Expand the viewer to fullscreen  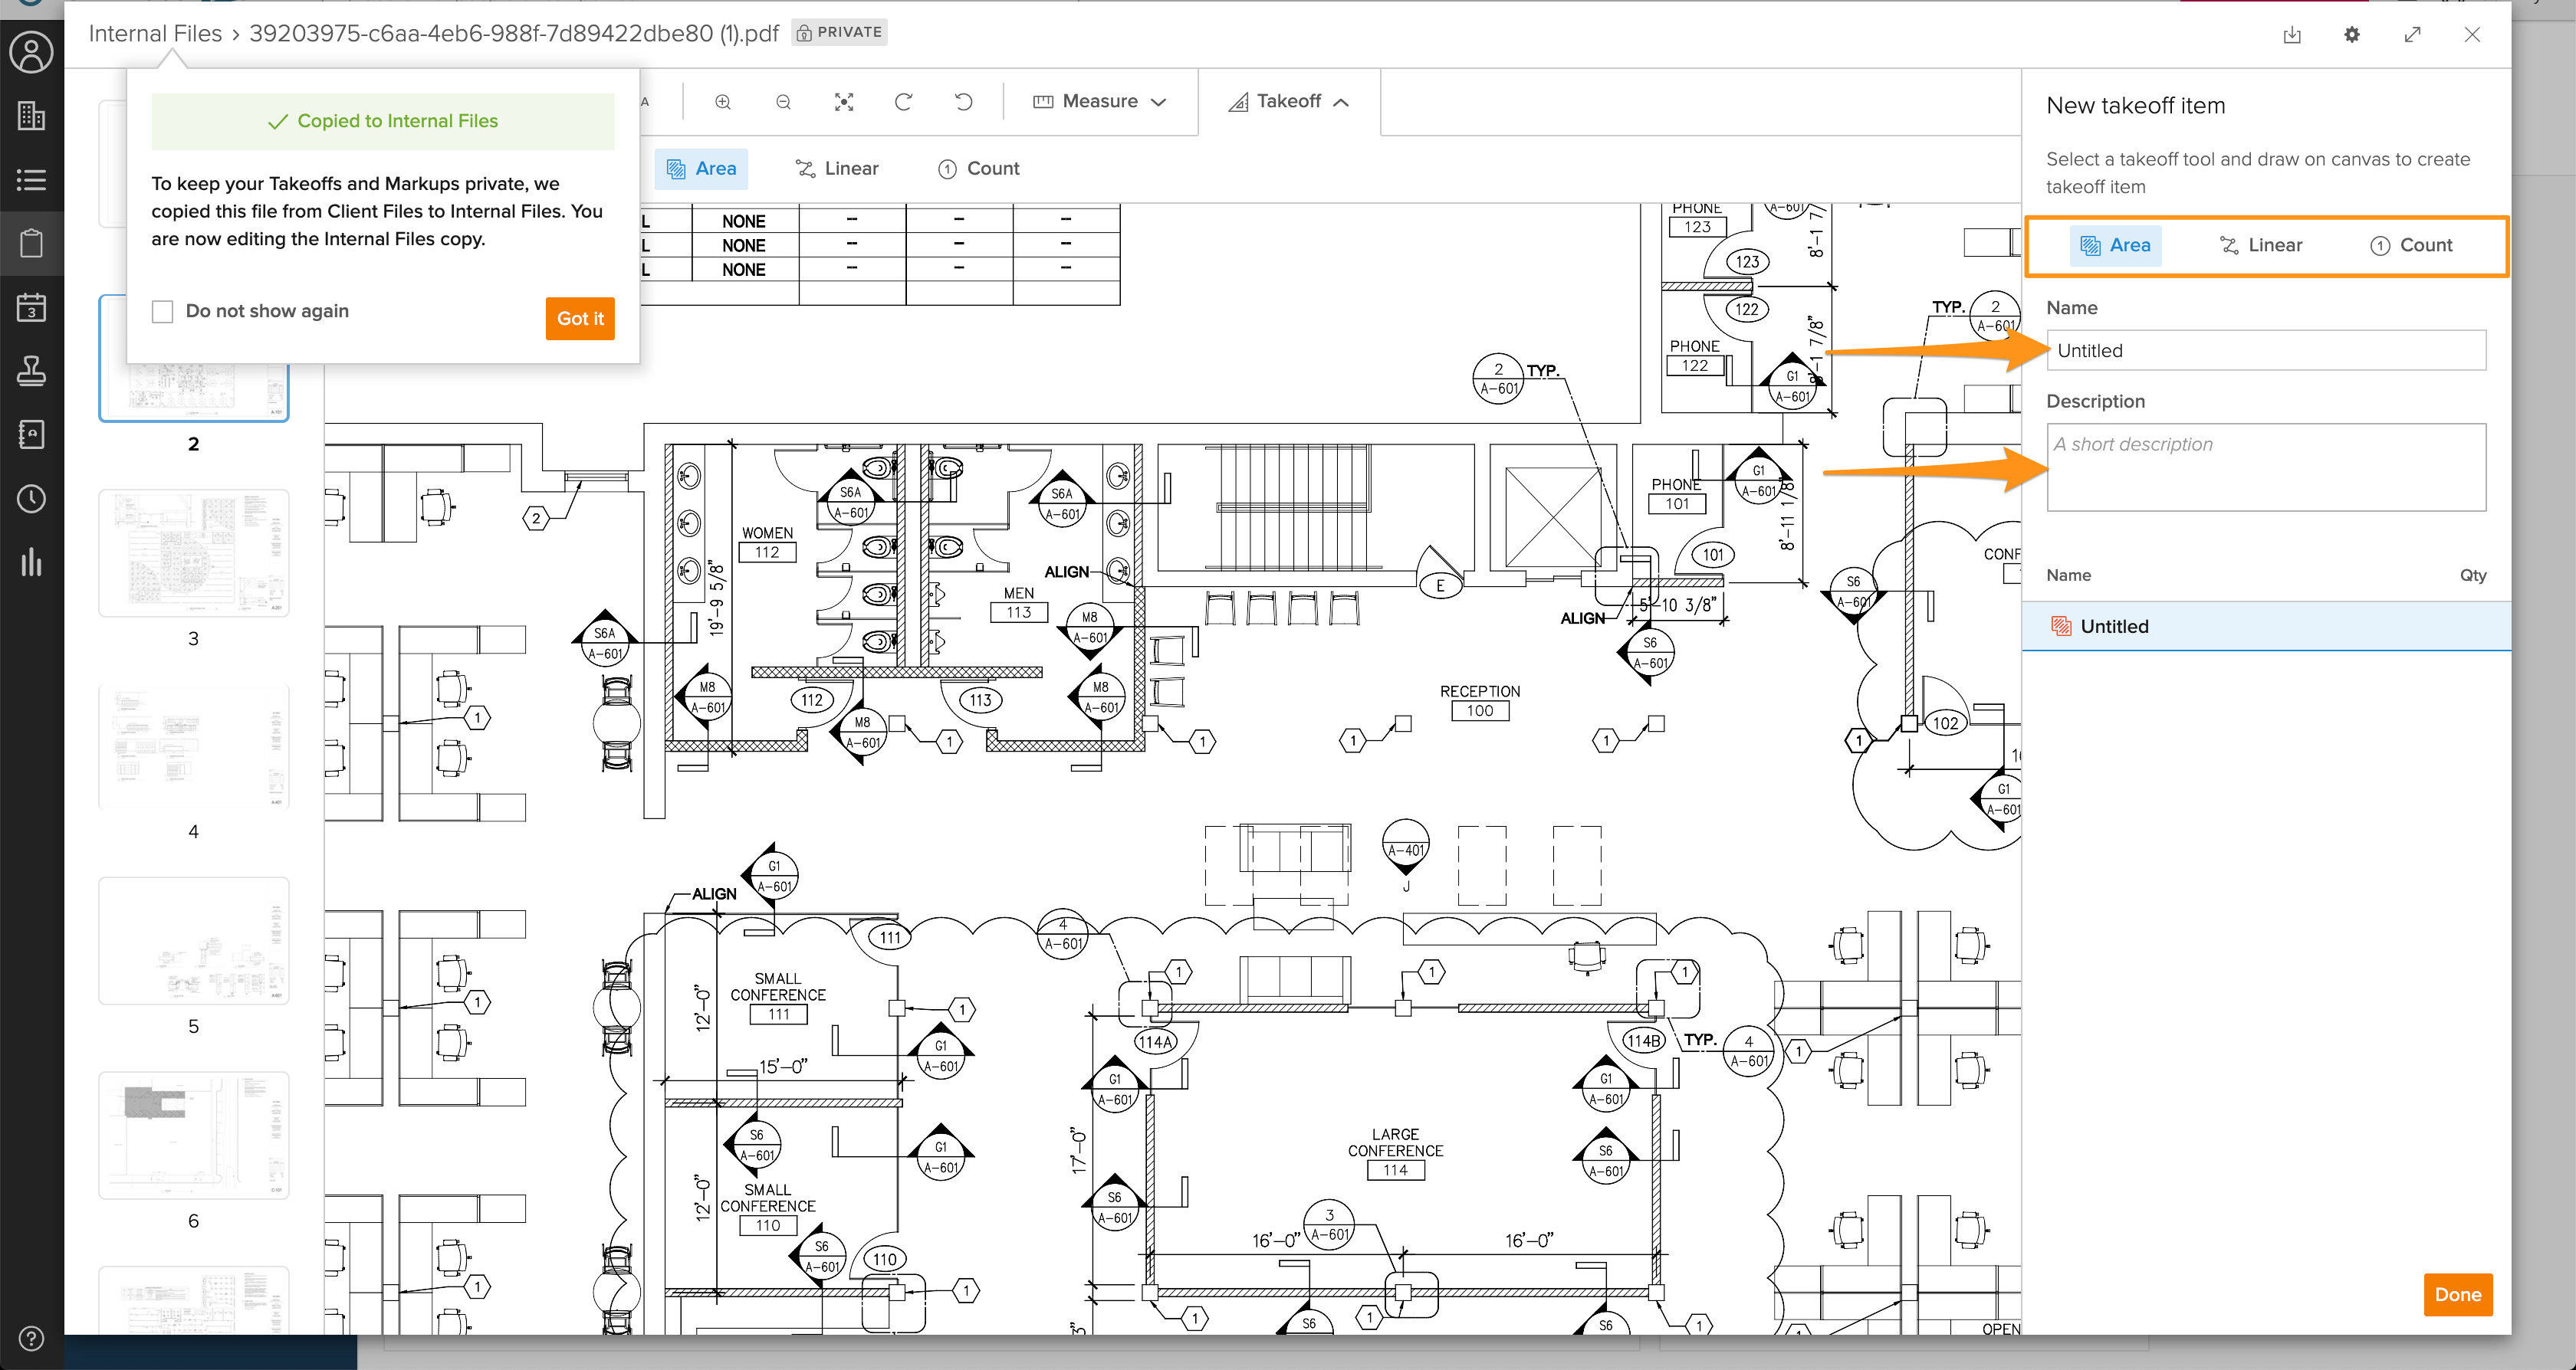point(2412,35)
